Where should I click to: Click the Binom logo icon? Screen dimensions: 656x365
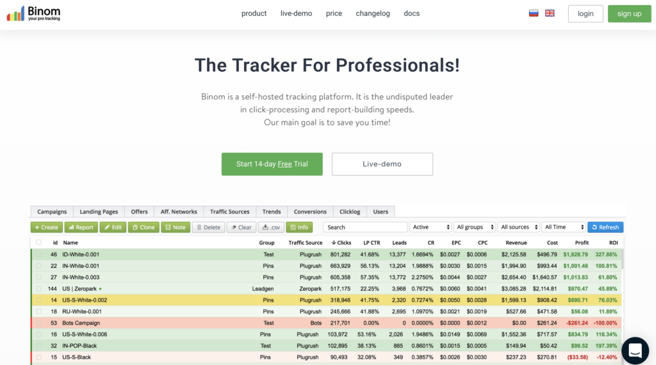click(x=15, y=13)
